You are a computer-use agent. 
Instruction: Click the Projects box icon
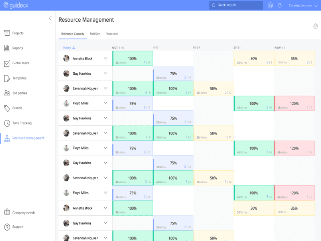(7, 33)
